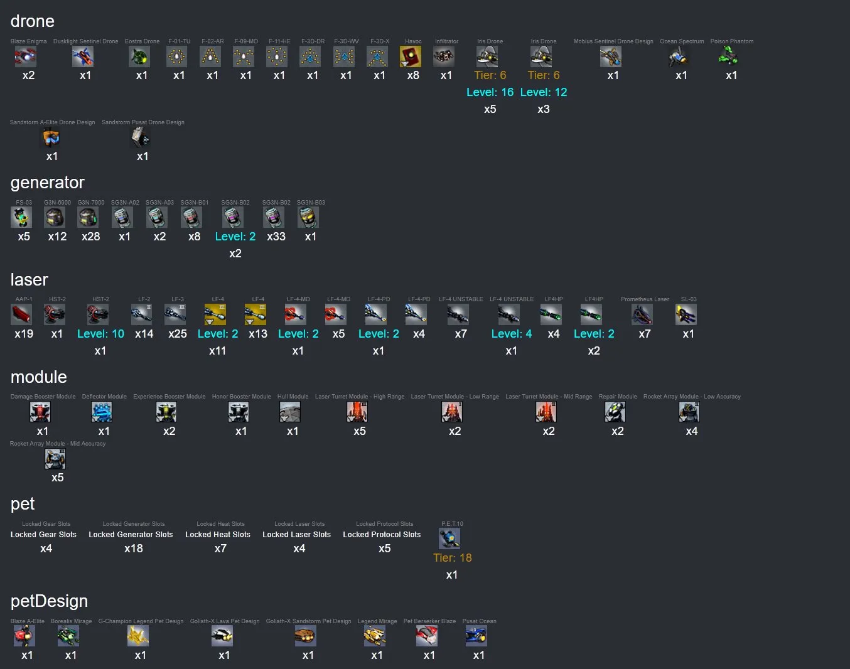This screenshot has height=669, width=850.
Task: Click the Havoc design icon
Action: point(411,57)
